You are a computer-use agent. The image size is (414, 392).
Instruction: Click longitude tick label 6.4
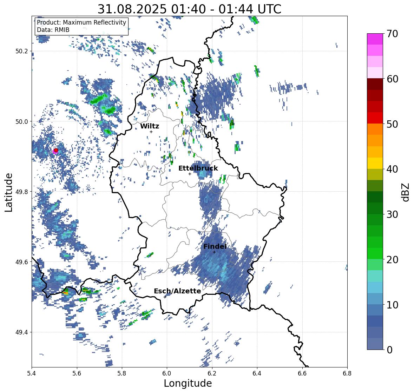pos(257,373)
